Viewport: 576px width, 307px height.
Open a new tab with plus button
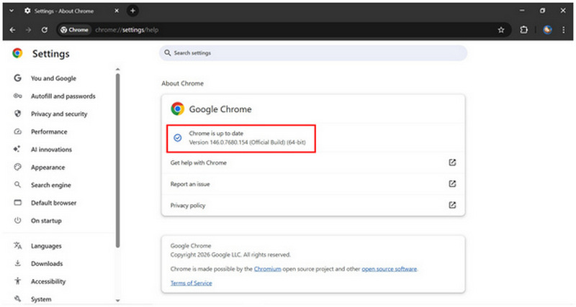(x=132, y=11)
